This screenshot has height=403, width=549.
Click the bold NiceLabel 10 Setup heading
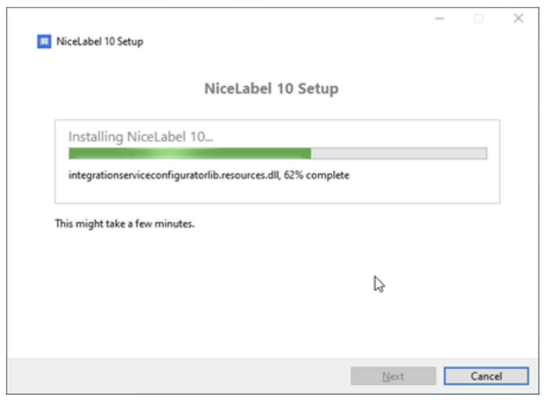pos(271,88)
